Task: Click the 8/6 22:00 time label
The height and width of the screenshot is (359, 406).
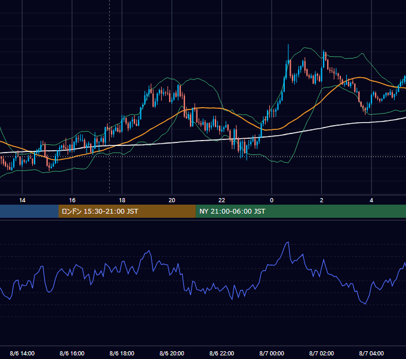Action: 222,353
